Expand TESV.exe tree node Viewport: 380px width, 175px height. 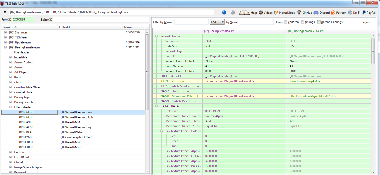[6, 37]
